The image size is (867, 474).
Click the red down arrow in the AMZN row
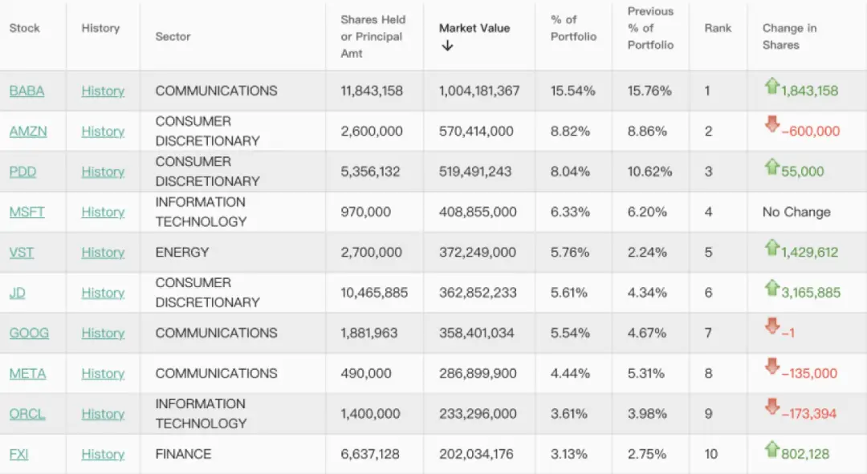tap(771, 125)
